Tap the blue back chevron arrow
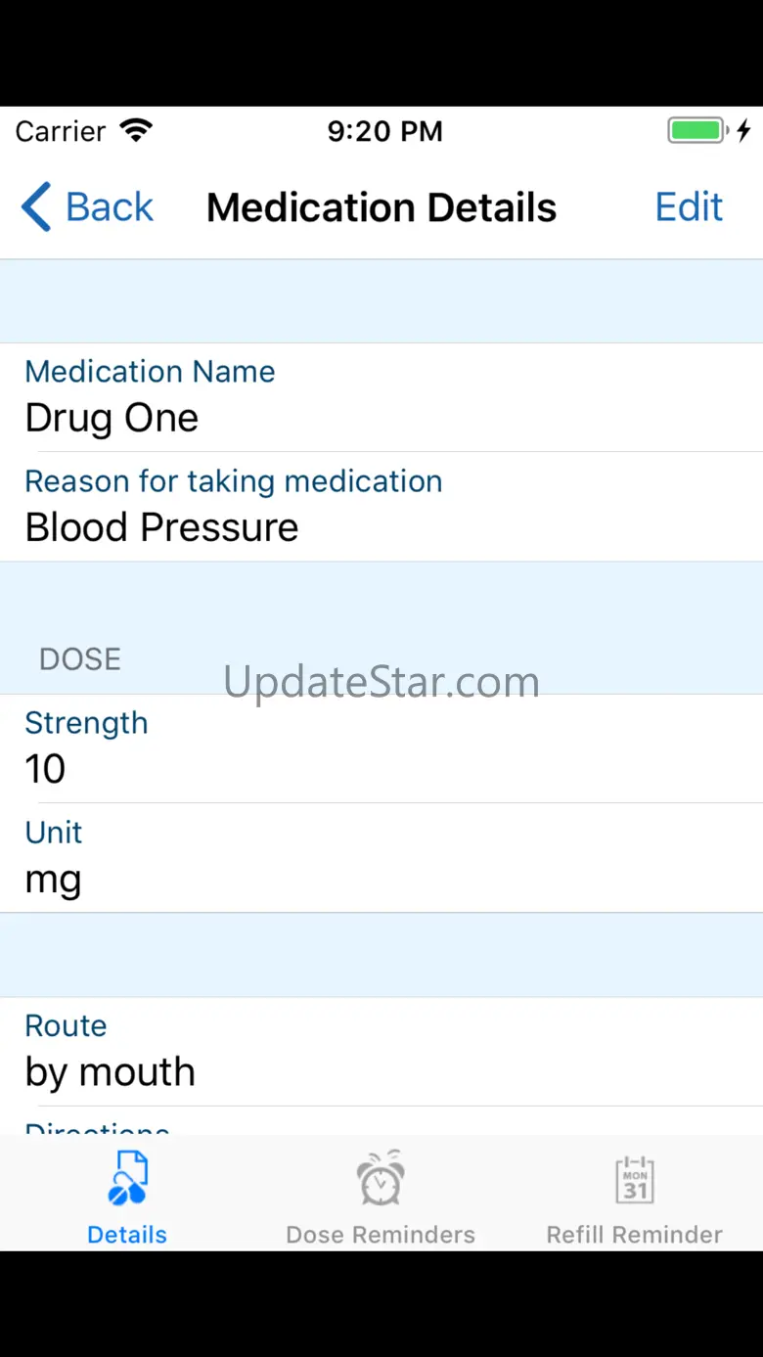This screenshot has width=763, height=1357. coord(35,207)
